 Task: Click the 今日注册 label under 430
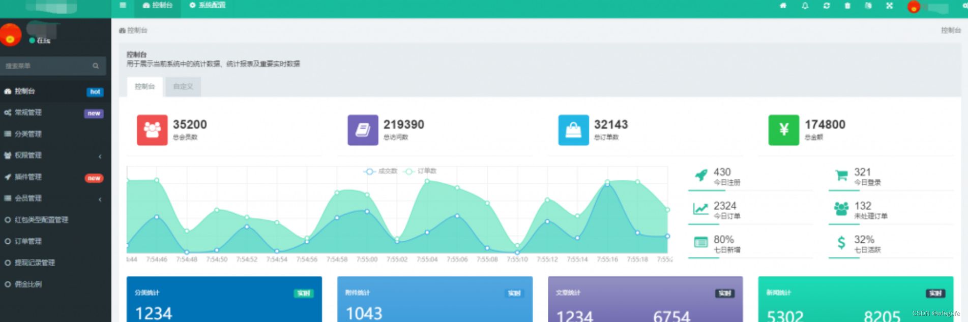(x=727, y=183)
